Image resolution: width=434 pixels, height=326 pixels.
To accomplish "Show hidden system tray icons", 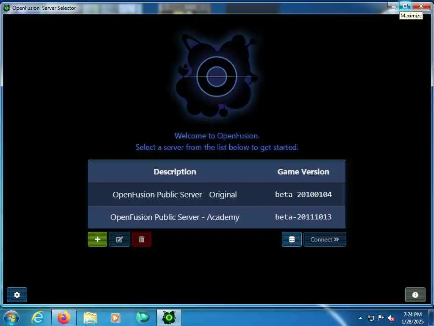I will click(360, 318).
